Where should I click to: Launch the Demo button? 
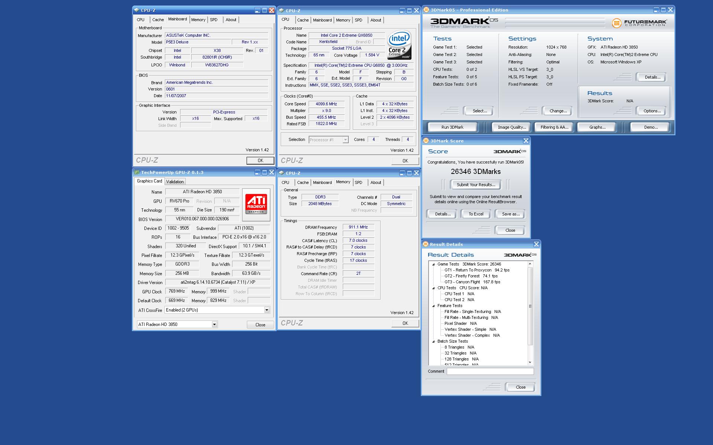pyautogui.click(x=651, y=127)
